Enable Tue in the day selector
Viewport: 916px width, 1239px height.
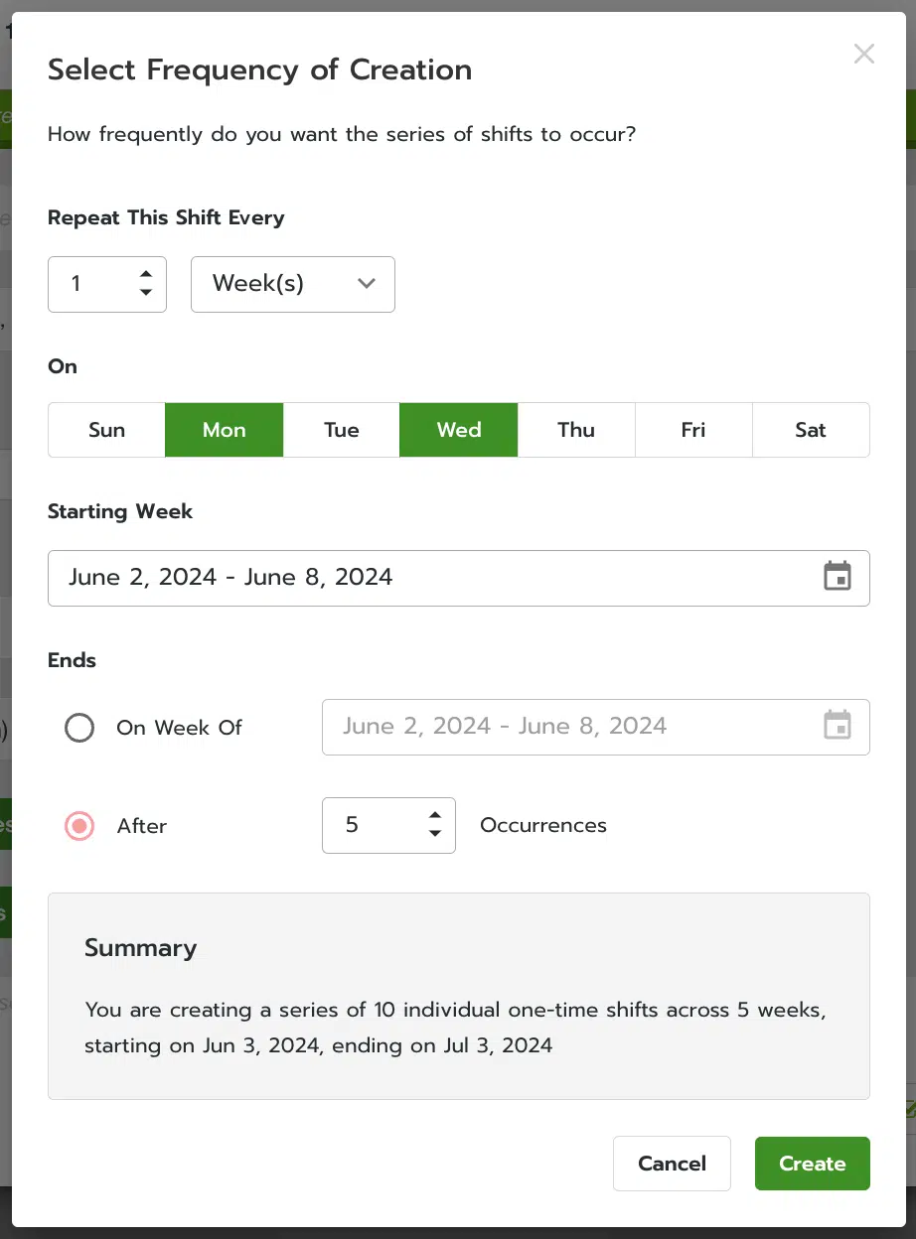point(342,430)
